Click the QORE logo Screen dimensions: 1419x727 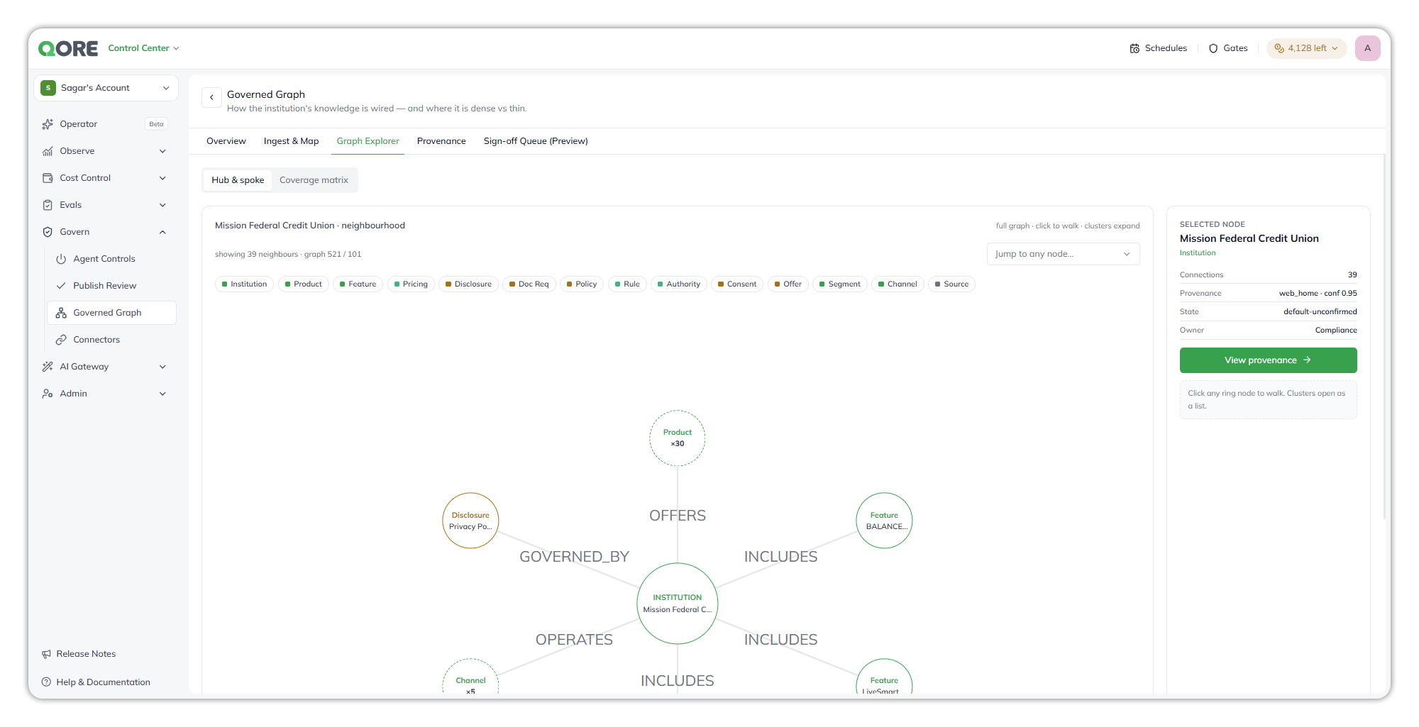pyautogui.click(x=68, y=48)
